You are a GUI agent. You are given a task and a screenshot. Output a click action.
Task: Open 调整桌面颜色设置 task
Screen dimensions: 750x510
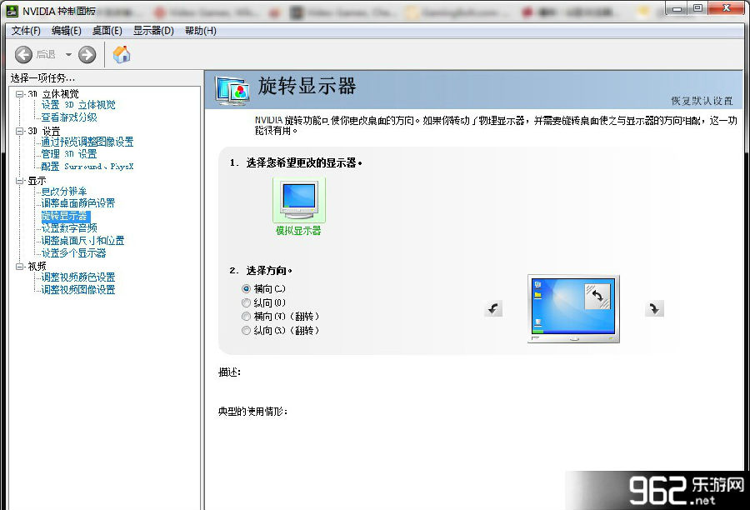pyautogui.click(x=78, y=203)
